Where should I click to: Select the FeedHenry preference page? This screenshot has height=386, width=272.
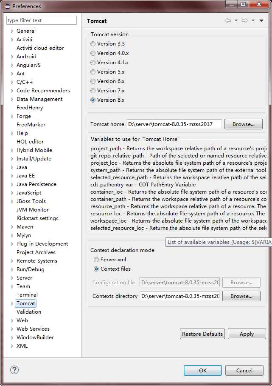pyautogui.click(x=30, y=108)
